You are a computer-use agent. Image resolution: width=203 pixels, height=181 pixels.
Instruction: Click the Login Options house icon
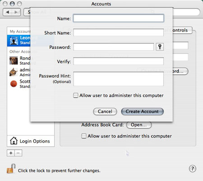coord(14,141)
